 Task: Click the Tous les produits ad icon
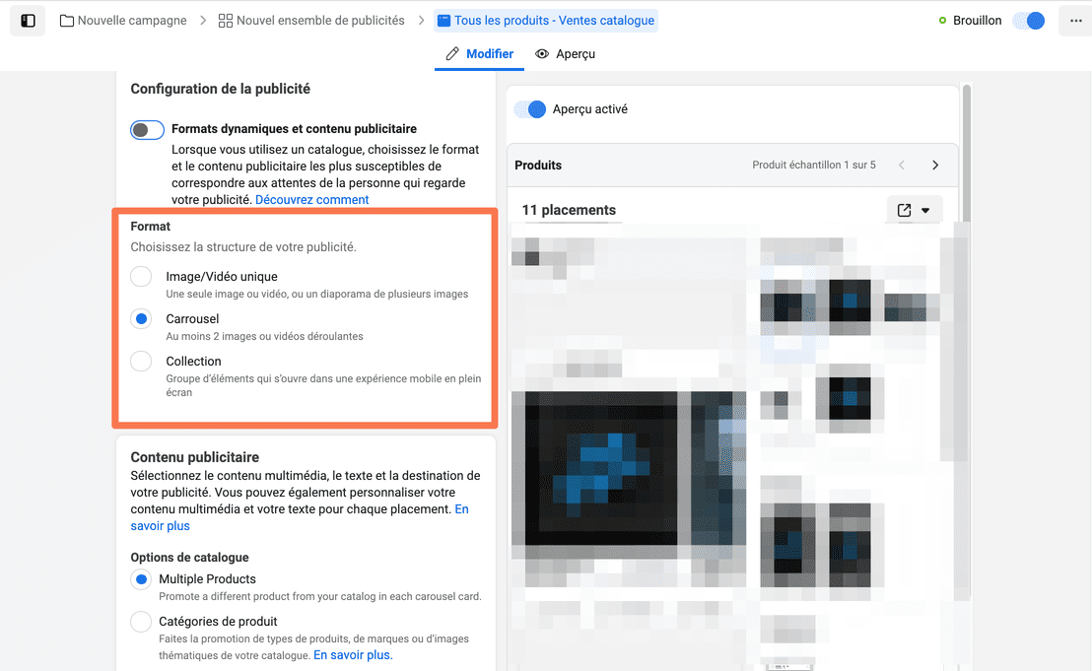tap(444, 21)
